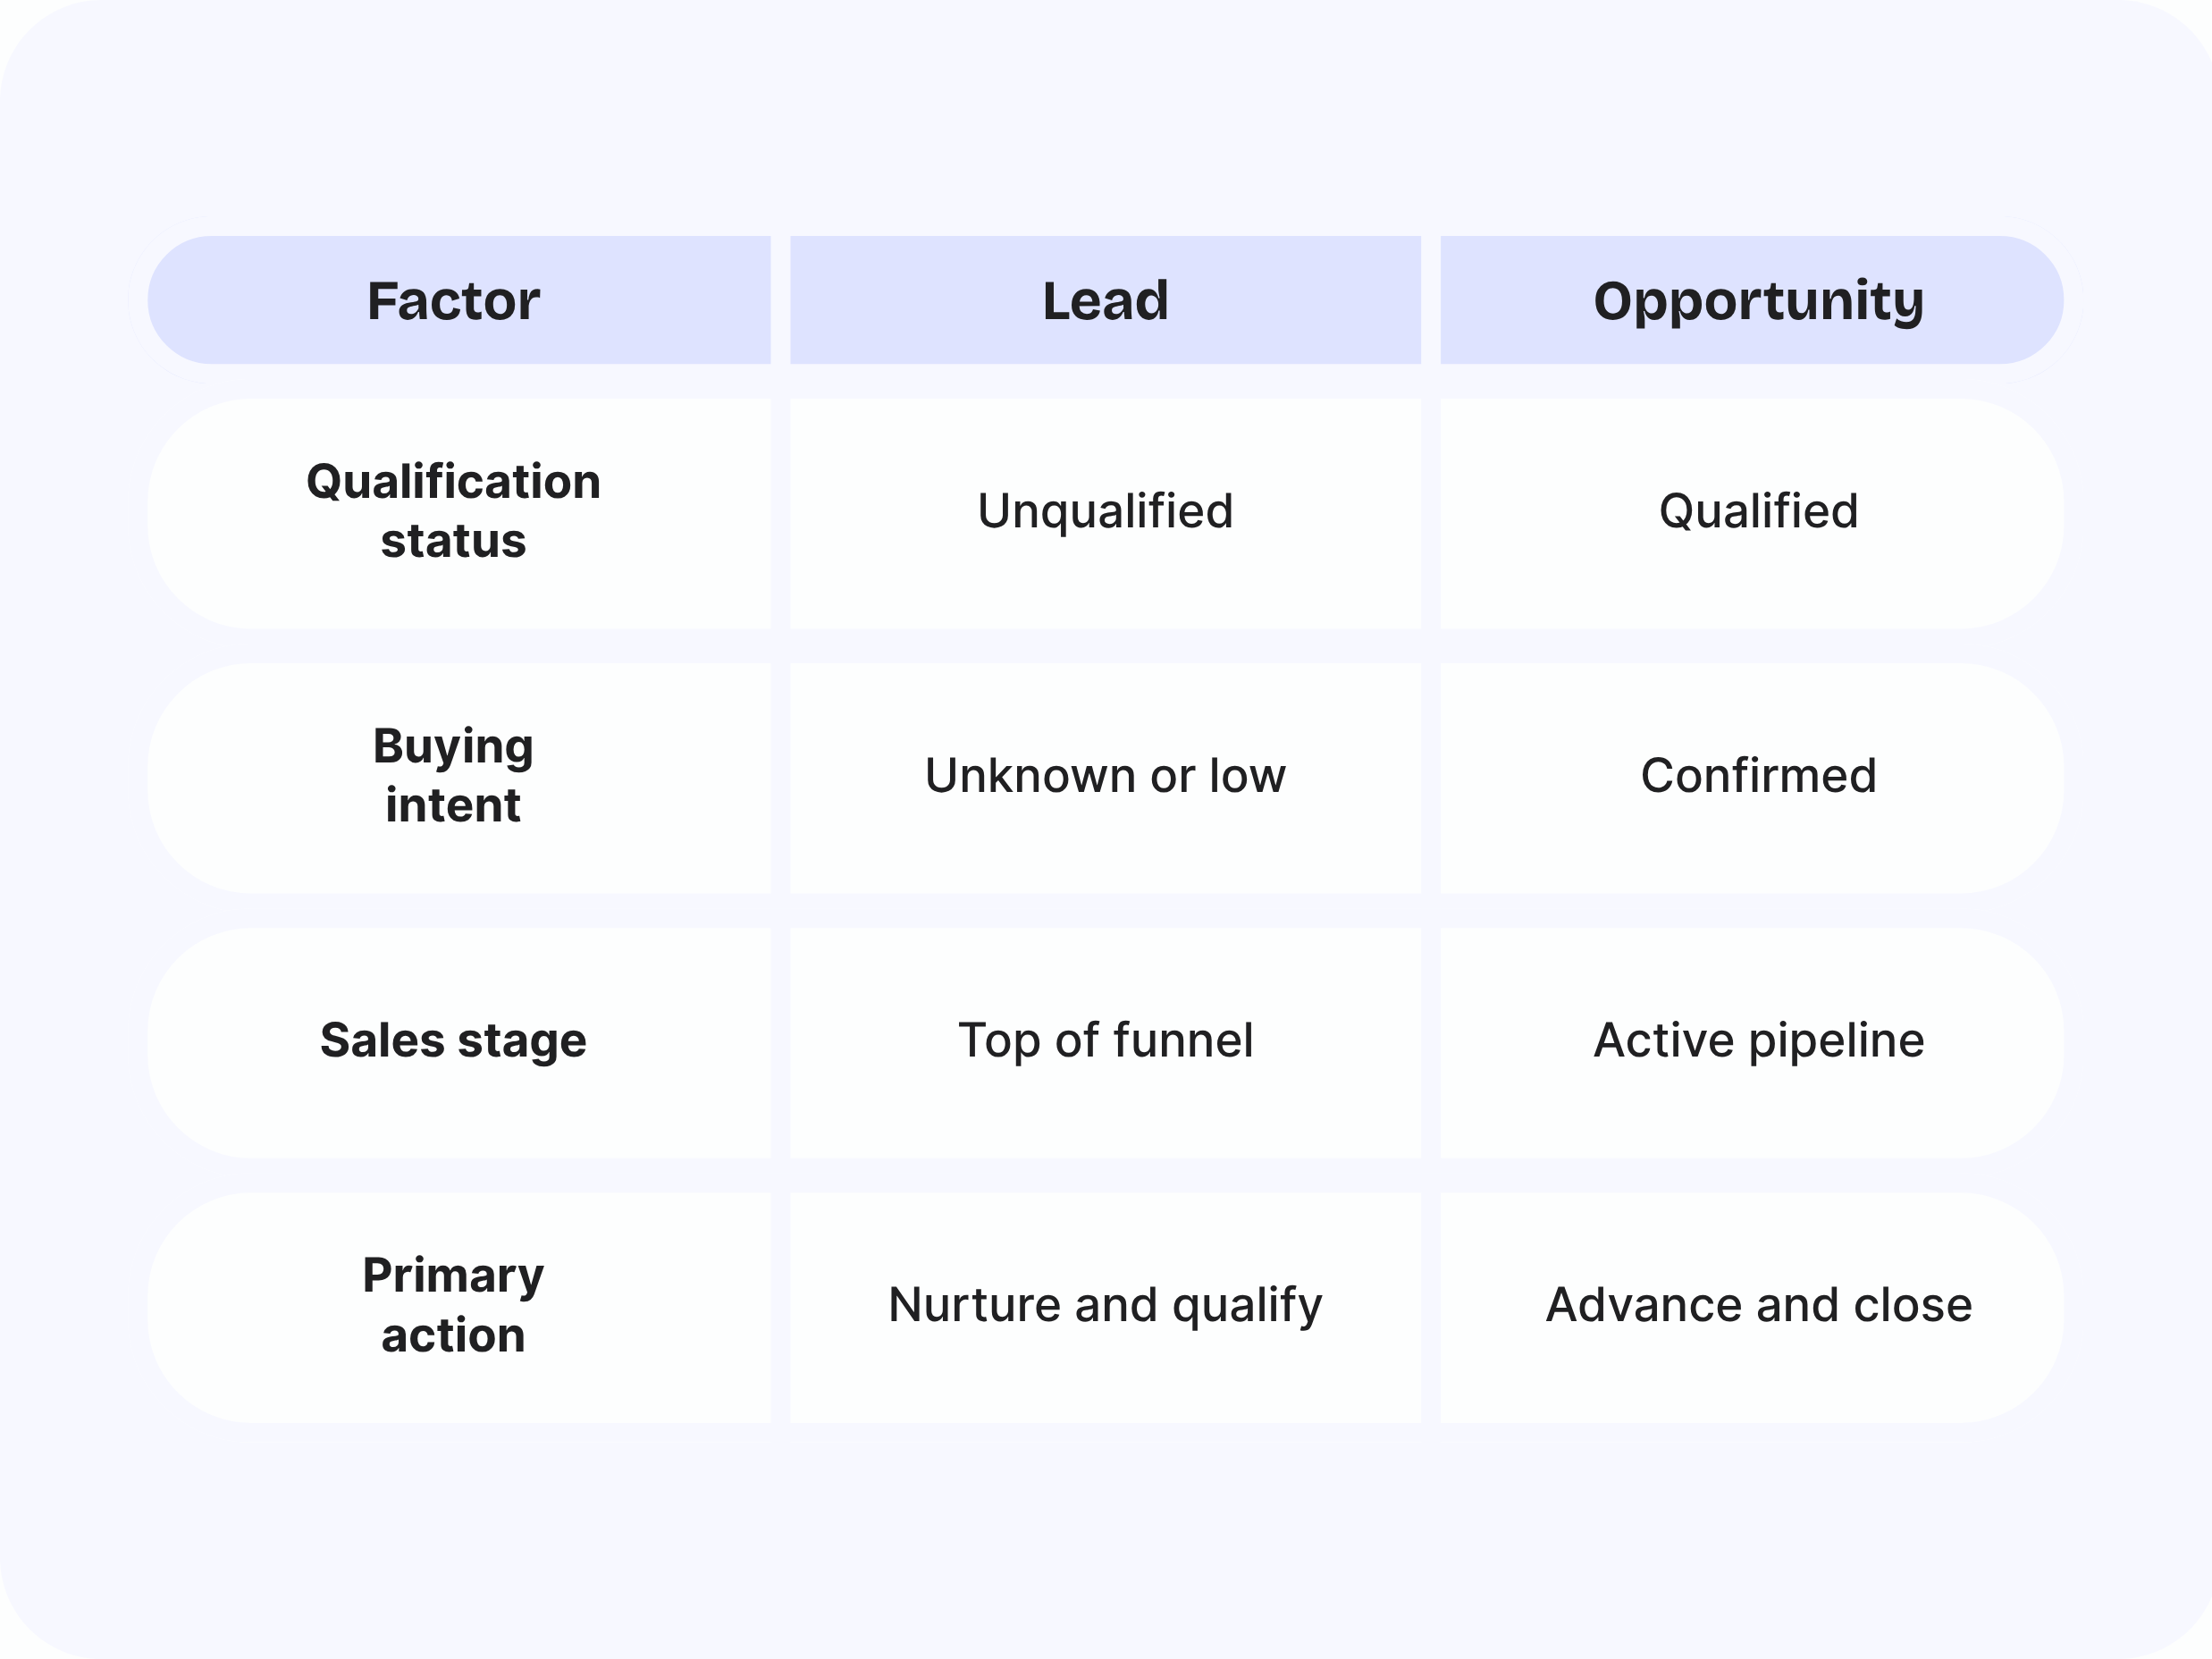The height and width of the screenshot is (1659, 2212).
Task: Click the word Primary in last row
Action: point(453,1277)
